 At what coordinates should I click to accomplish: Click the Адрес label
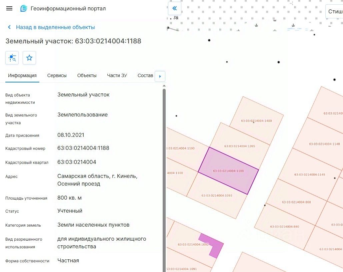coord(11,177)
